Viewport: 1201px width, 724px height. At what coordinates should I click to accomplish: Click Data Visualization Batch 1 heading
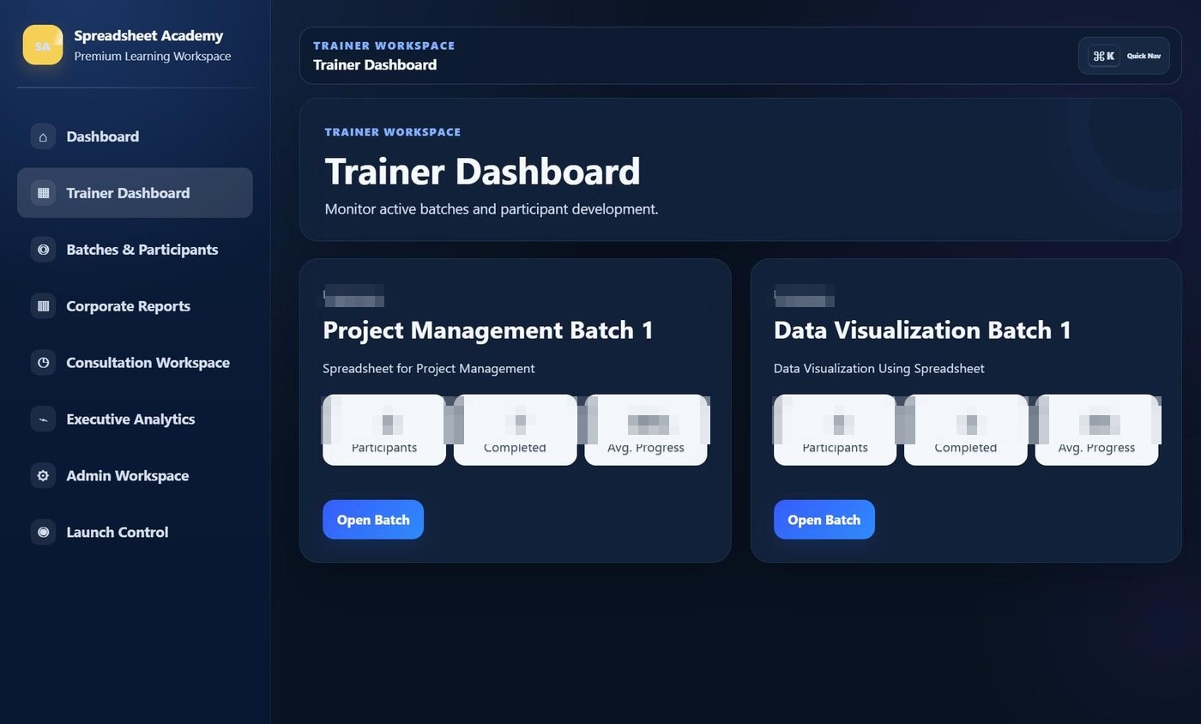[922, 330]
